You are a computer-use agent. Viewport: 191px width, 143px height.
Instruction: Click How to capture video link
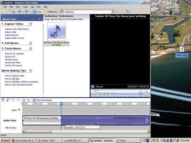(x=14, y=76)
